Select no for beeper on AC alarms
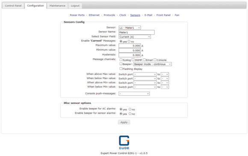Viewport: 248px width, 156px height. (x=130, y=109)
